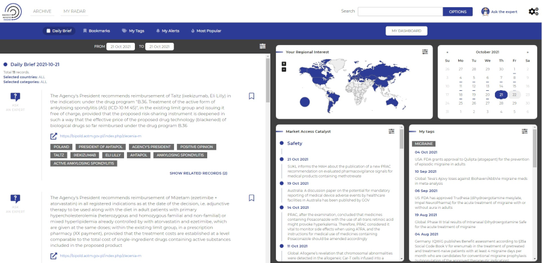Image resolution: width=542 pixels, height=263 pixels.
Task: Bookmark the Taltz reimbursement record
Action: point(252,96)
